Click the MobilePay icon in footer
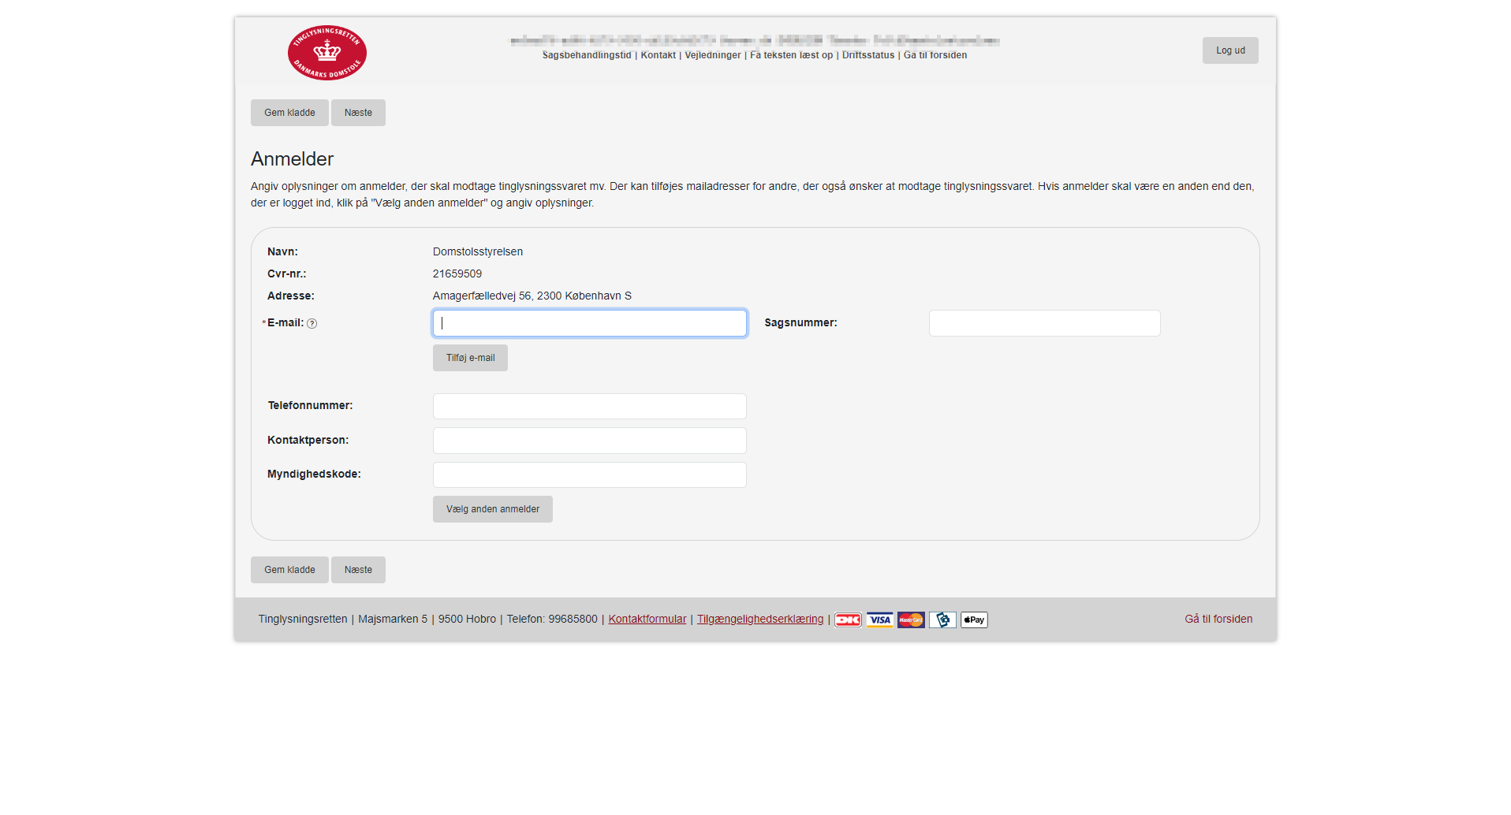The image size is (1511, 815). (942, 620)
